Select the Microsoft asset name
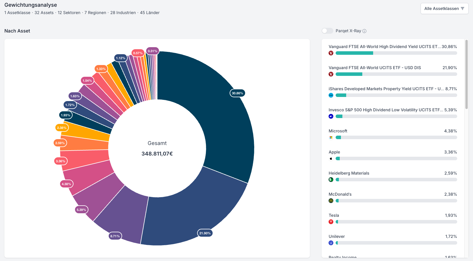 pyautogui.click(x=338, y=131)
